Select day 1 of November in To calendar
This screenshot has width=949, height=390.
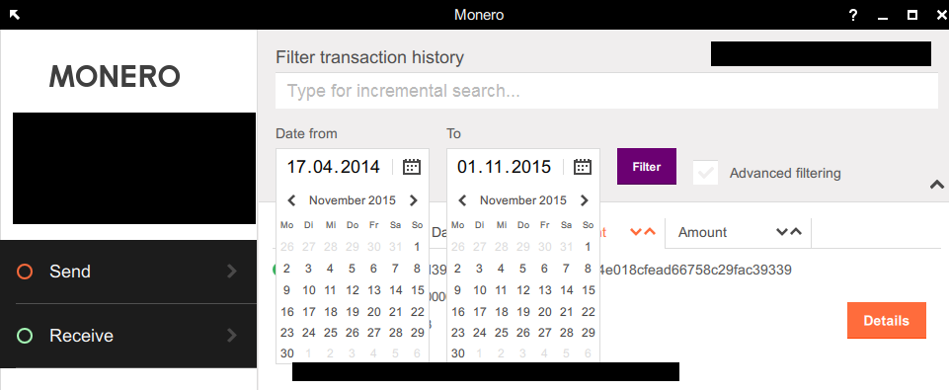588,247
